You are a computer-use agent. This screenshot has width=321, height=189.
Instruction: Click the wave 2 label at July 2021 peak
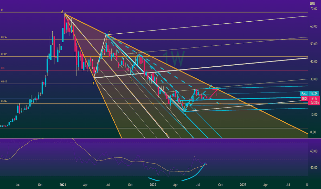pos(109,32)
